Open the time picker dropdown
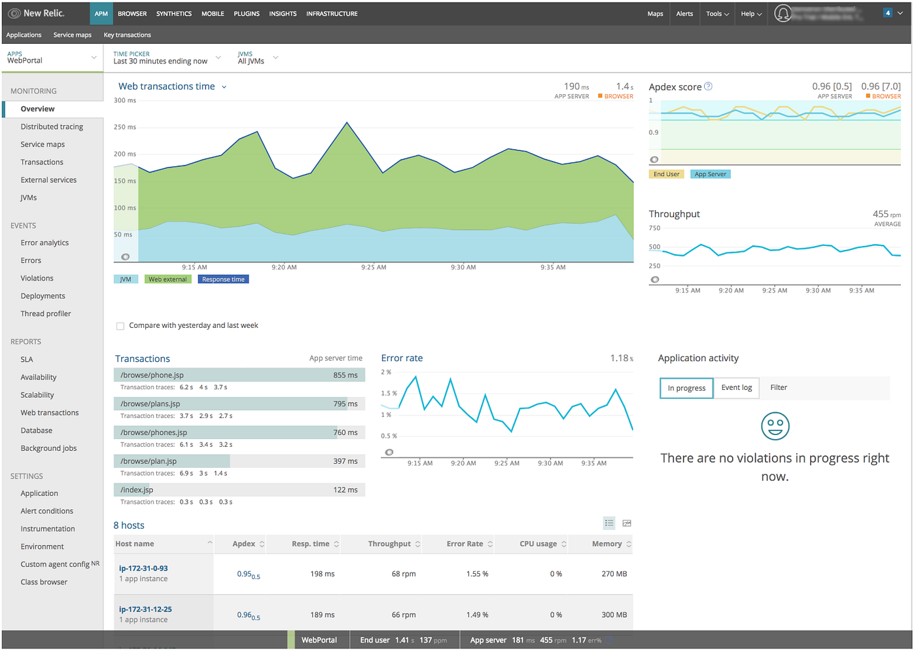 167,58
